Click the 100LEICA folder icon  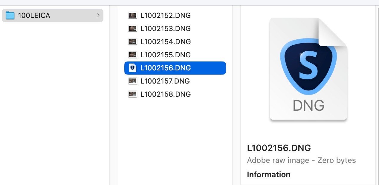(10, 16)
